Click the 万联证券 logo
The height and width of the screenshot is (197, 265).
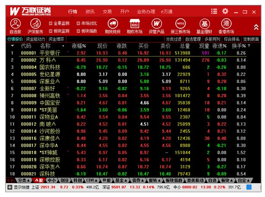pos(30,12)
